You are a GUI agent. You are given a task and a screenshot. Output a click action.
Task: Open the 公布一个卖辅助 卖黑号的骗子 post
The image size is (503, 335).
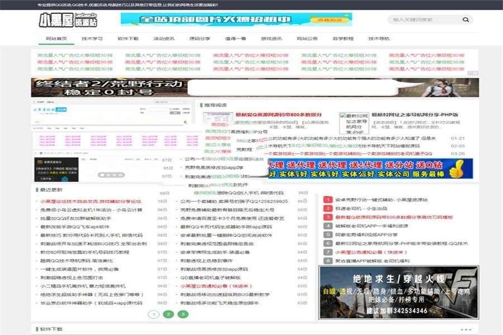(x=234, y=202)
